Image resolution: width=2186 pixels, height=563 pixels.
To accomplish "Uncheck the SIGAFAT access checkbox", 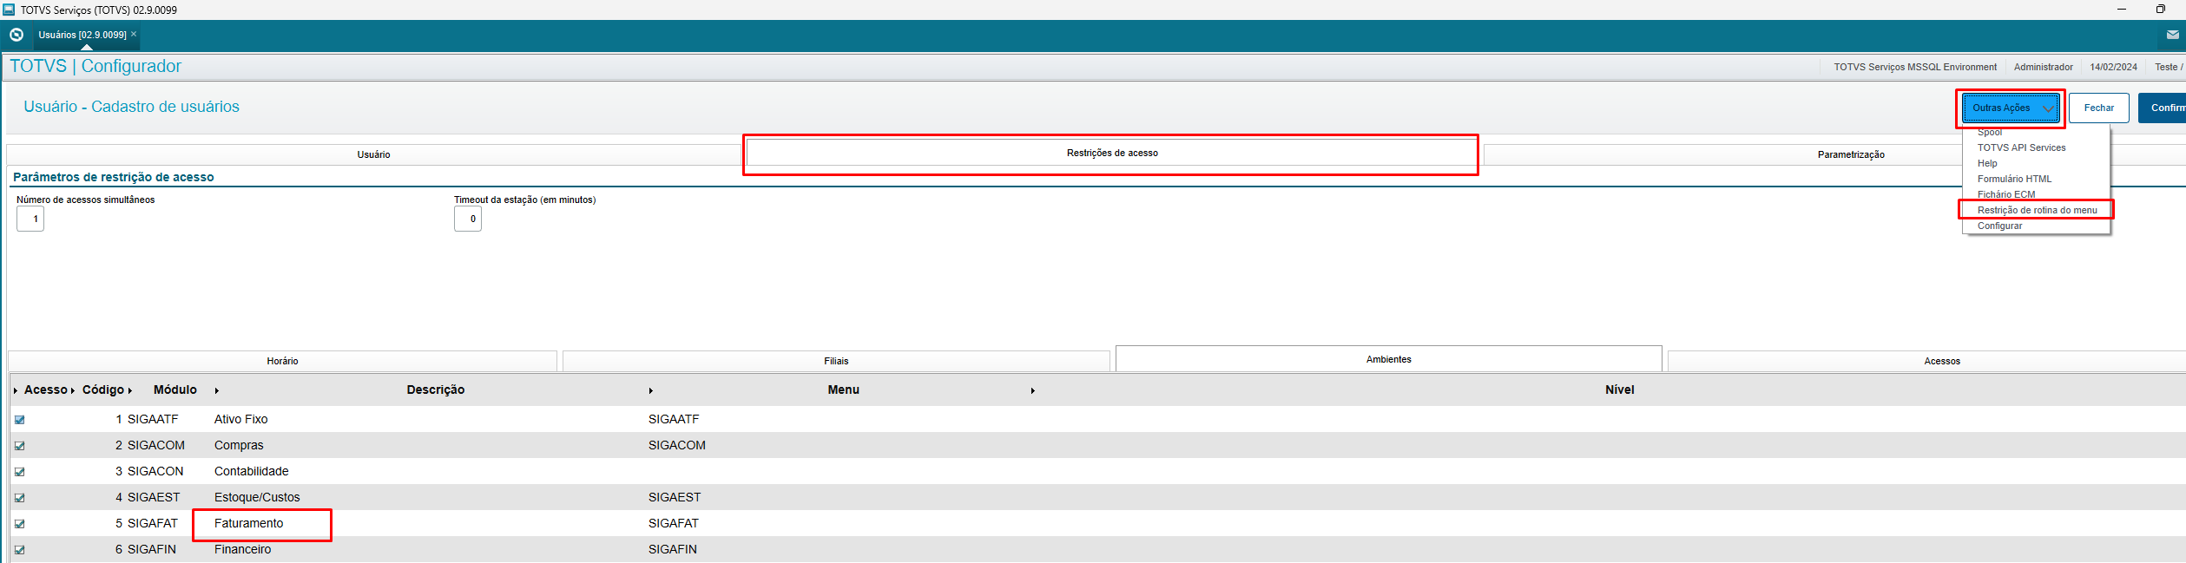I will tap(19, 524).
